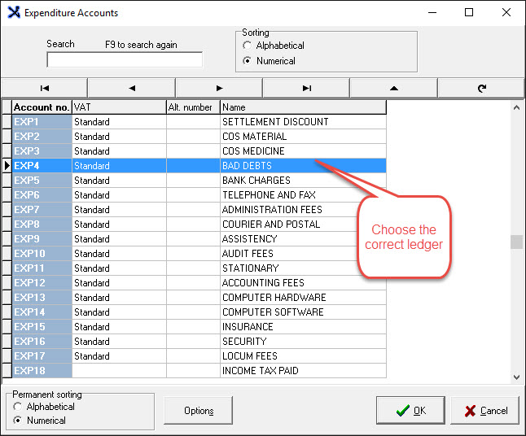This screenshot has width=526, height=436.
Task: Go to previous record arrow
Action: (131, 88)
